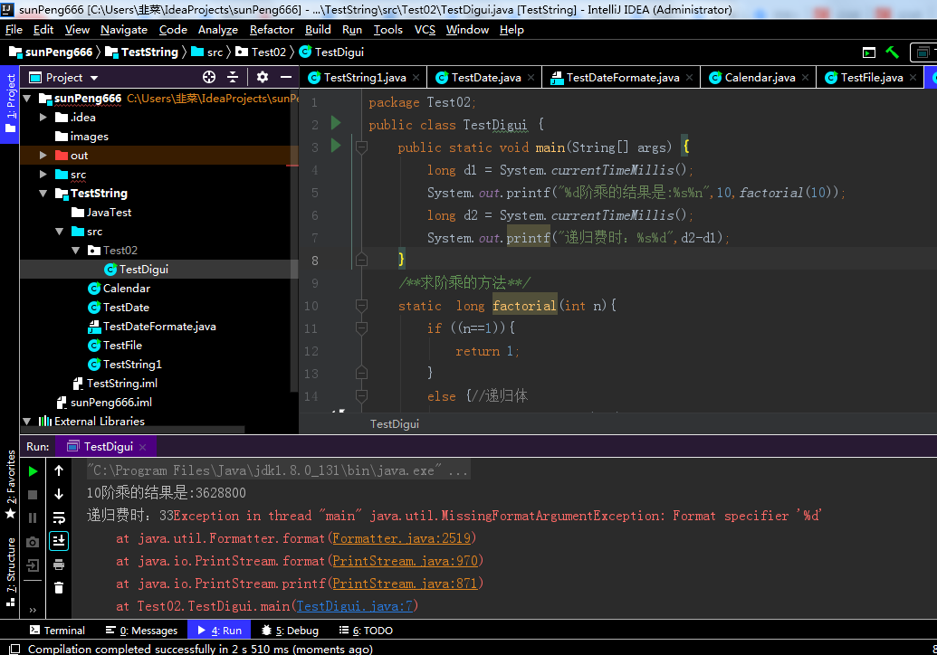Click Collapse All icon in Project panel
Screen dimensions: 937x655
(x=233, y=77)
